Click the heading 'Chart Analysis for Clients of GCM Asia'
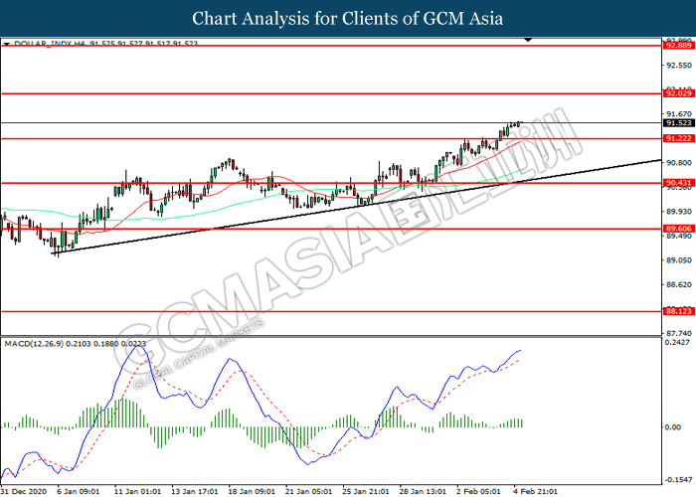Image resolution: width=696 pixels, height=497 pixels. pos(348,18)
